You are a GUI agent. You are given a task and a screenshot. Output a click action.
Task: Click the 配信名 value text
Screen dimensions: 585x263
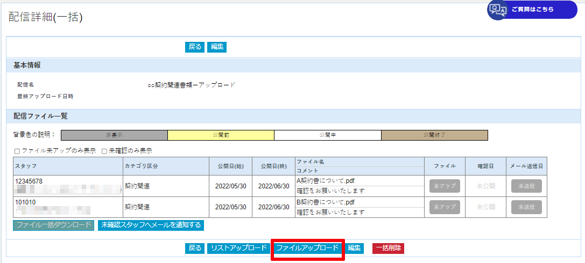point(192,85)
